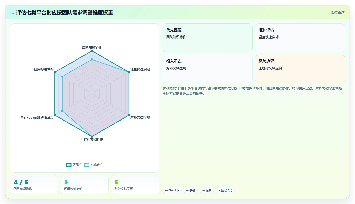Image resolution: width=355 pixels, height=204 pixels.
Task: Click the 数据卡片 tag chip
Action: pyautogui.click(x=225, y=190)
